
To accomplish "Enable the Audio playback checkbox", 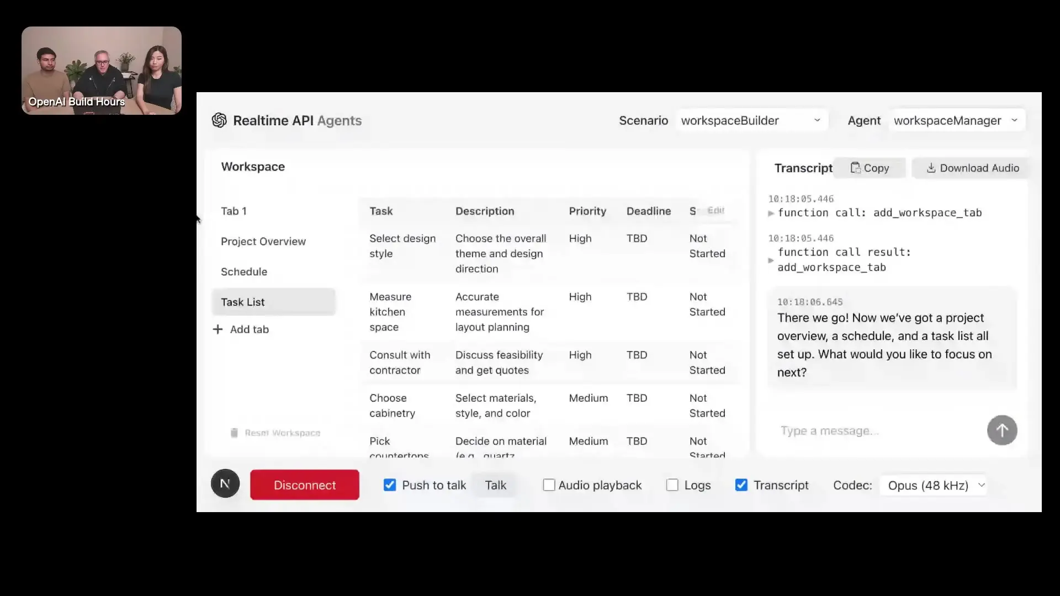I will (549, 485).
